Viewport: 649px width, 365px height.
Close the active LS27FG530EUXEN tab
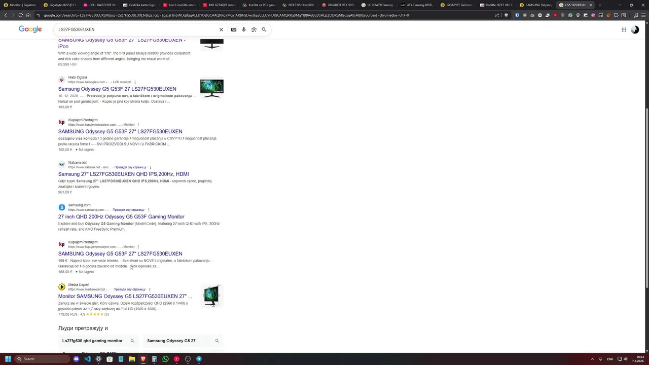(590, 5)
